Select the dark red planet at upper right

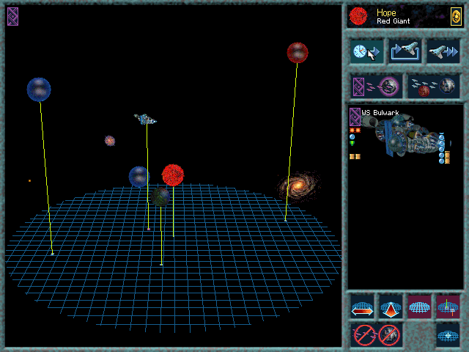tap(298, 53)
